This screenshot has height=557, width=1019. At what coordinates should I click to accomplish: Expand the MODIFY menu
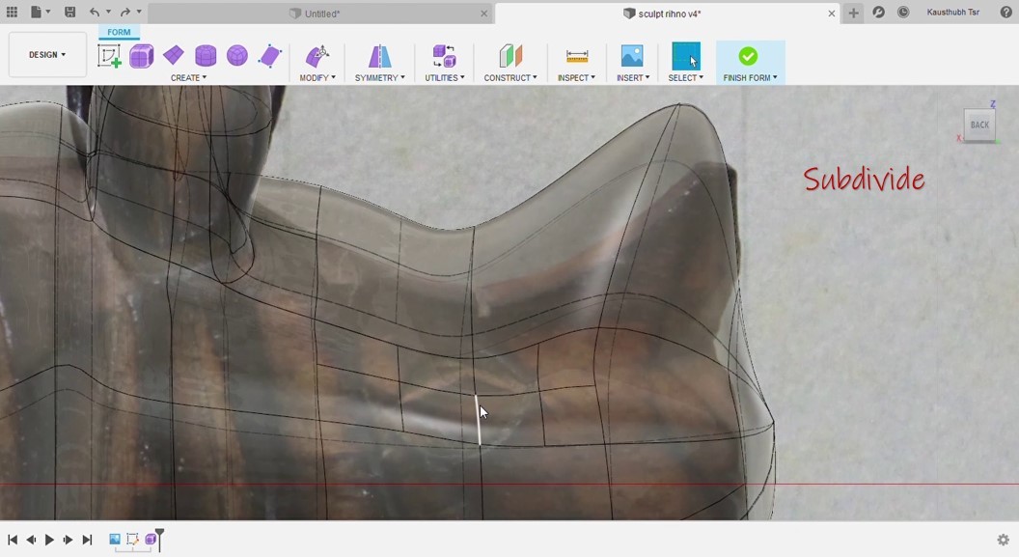317,78
